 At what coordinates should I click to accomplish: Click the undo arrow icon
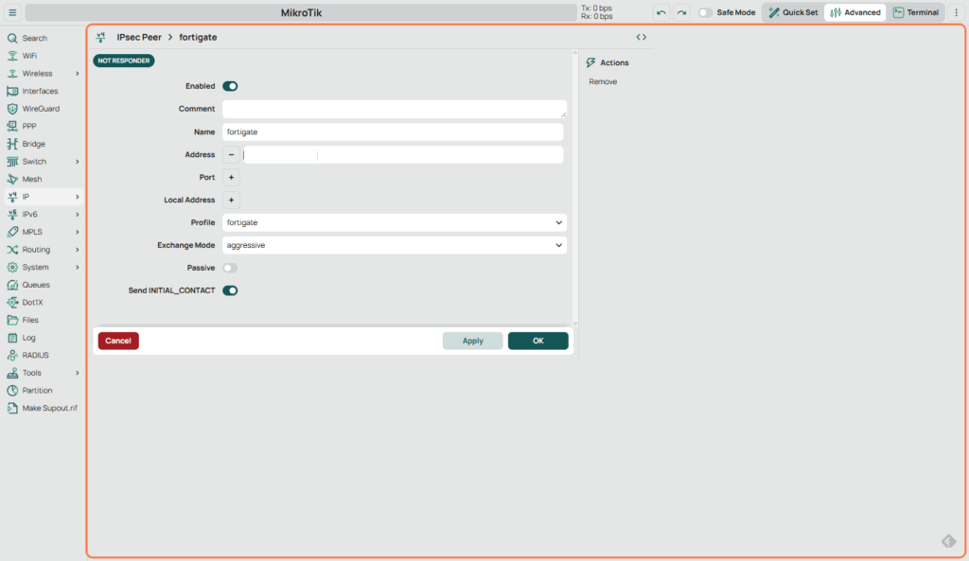(x=661, y=12)
